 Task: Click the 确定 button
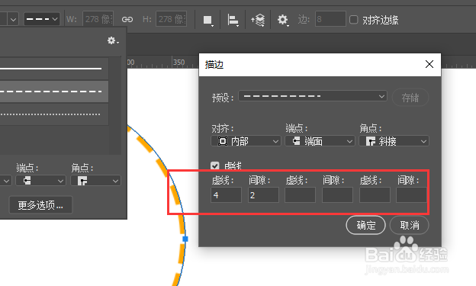(366, 225)
